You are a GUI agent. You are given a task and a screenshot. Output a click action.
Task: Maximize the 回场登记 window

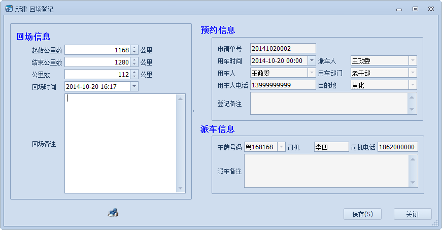[415, 9]
